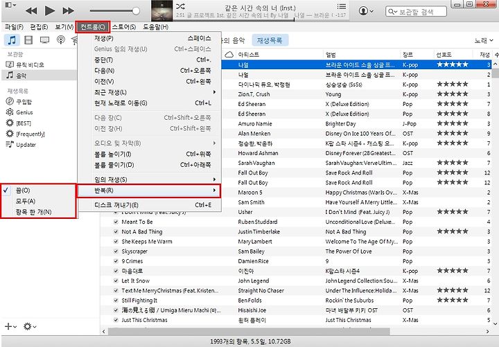The width and height of the screenshot is (499, 347).
Task: Choose 이전(V) menu entry
Action: coord(149,82)
